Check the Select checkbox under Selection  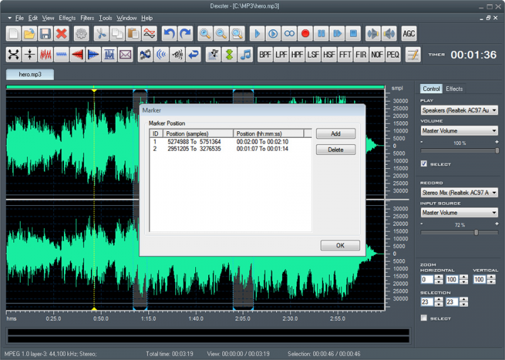coord(424,318)
